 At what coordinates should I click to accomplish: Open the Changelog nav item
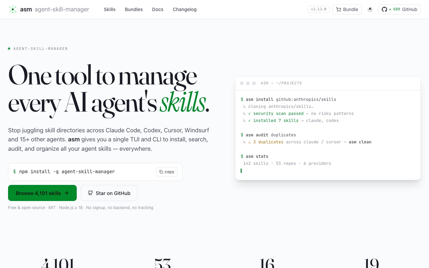(x=185, y=9)
